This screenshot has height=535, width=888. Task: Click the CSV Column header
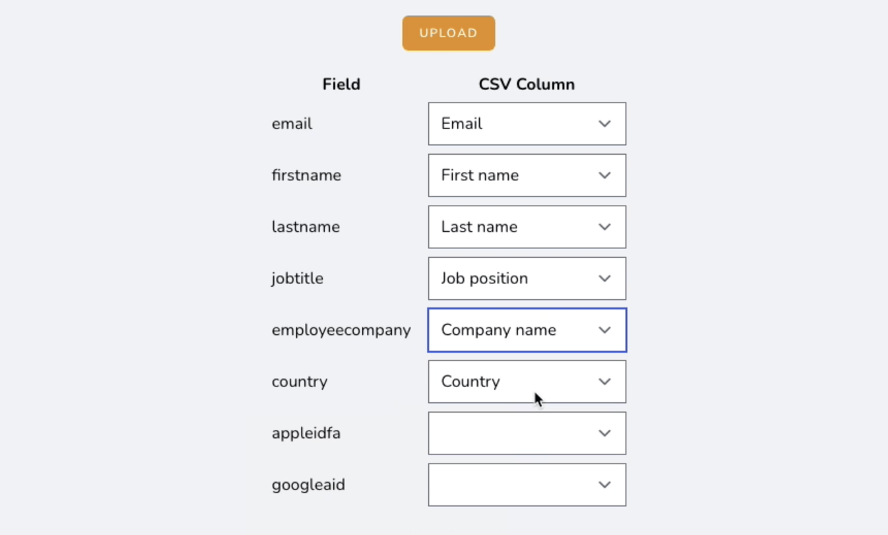point(527,85)
